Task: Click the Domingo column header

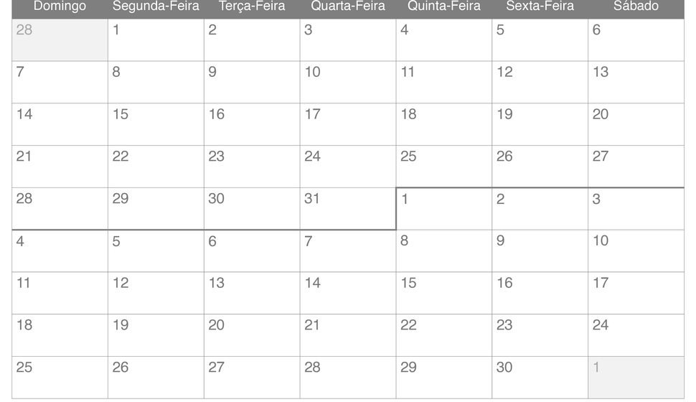Action: point(60,6)
